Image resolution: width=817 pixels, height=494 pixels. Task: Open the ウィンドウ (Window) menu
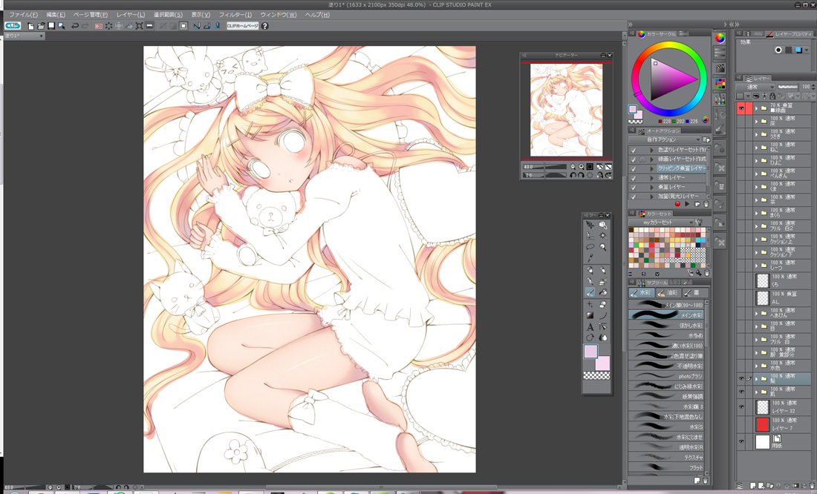[279, 15]
